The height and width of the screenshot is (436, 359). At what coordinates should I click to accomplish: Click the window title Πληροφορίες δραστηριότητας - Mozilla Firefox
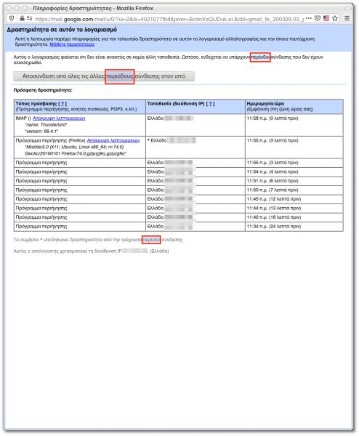(x=93, y=8)
